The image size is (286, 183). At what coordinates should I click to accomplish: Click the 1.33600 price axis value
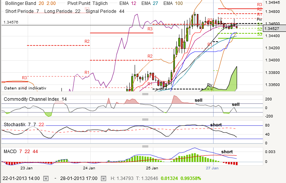(x=272, y=85)
